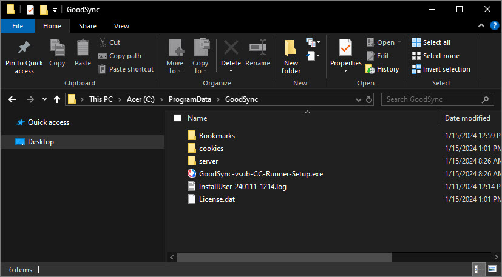Go up one folder level arrow

click(x=57, y=99)
